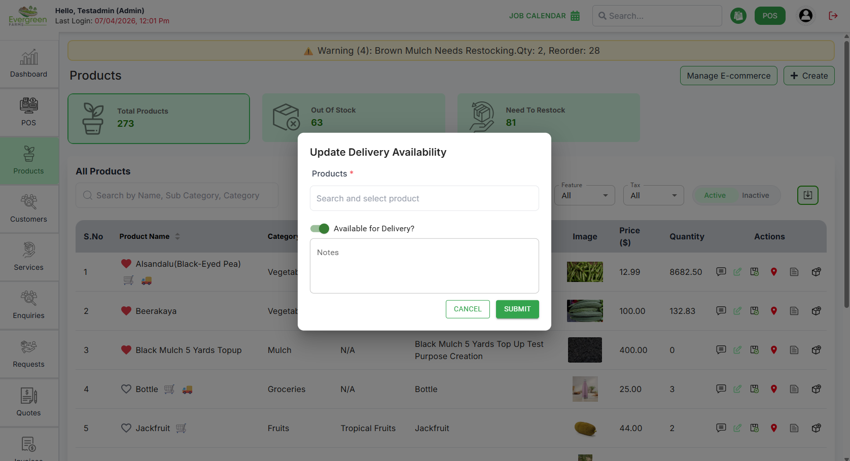Open the Feature filter dropdown
The width and height of the screenshot is (850, 461).
584,195
